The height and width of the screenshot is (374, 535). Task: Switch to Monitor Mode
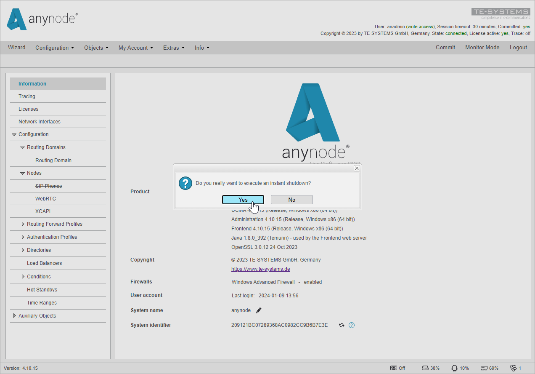click(x=482, y=47)
